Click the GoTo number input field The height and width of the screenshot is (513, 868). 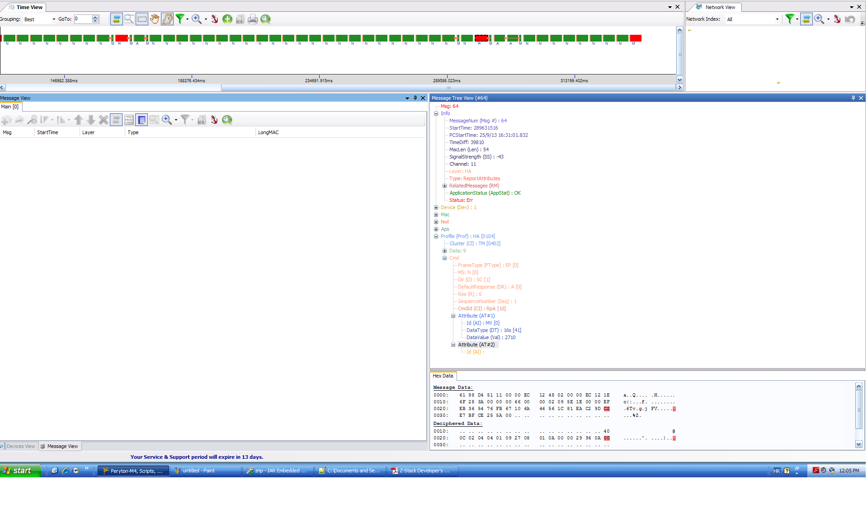(x=83, y=19)
